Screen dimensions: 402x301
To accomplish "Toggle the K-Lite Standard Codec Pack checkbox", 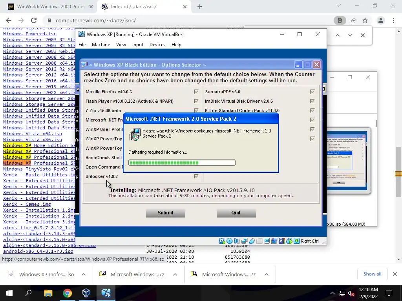I will [312, 110].
